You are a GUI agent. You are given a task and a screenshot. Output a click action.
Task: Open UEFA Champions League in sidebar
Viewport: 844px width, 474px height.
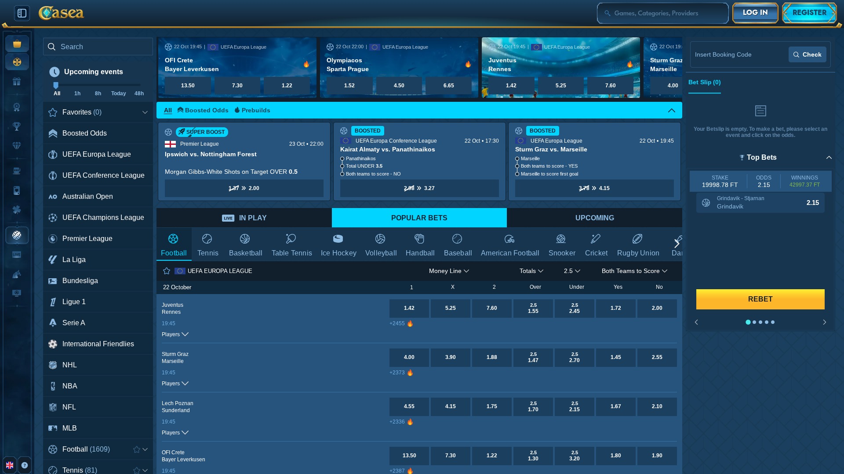[98, 218]
